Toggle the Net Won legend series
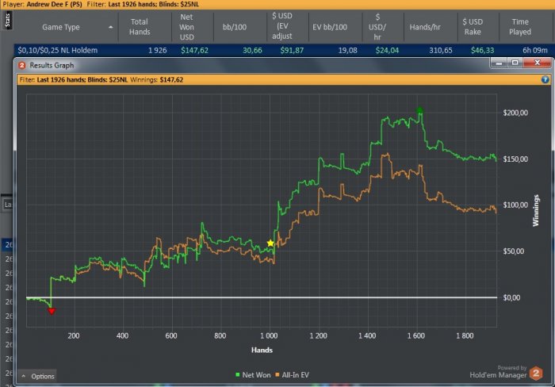Screen dimensions: 555x387 pyautogui.click(x=255, y=374)
